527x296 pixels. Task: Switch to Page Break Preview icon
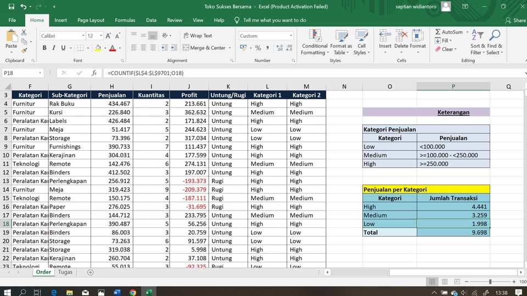click(x=457, y=282)
